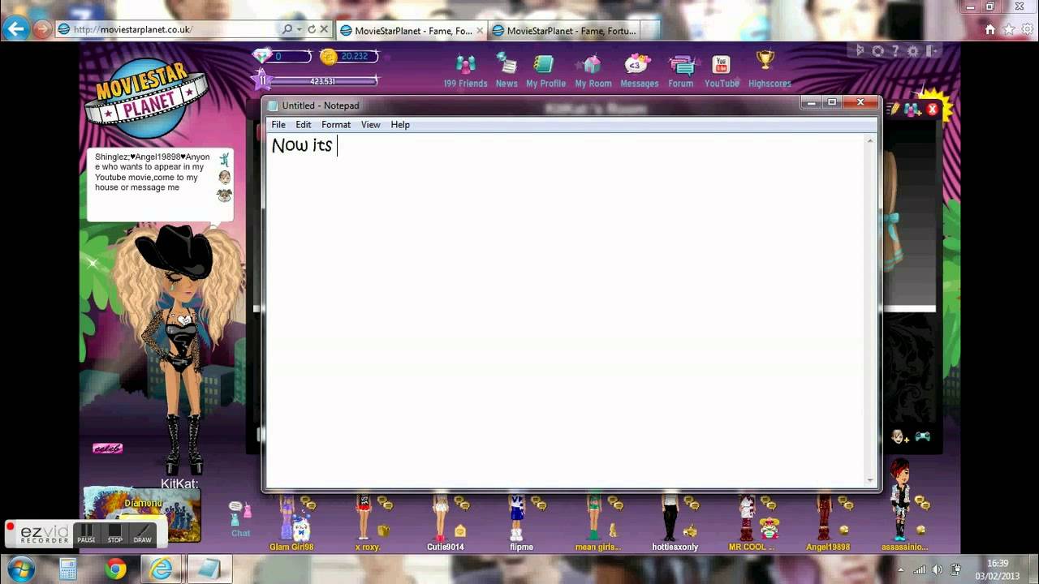The image size is (1039, 584).
Task: Mute sound with the speaker icon
Action: [860, 50]
